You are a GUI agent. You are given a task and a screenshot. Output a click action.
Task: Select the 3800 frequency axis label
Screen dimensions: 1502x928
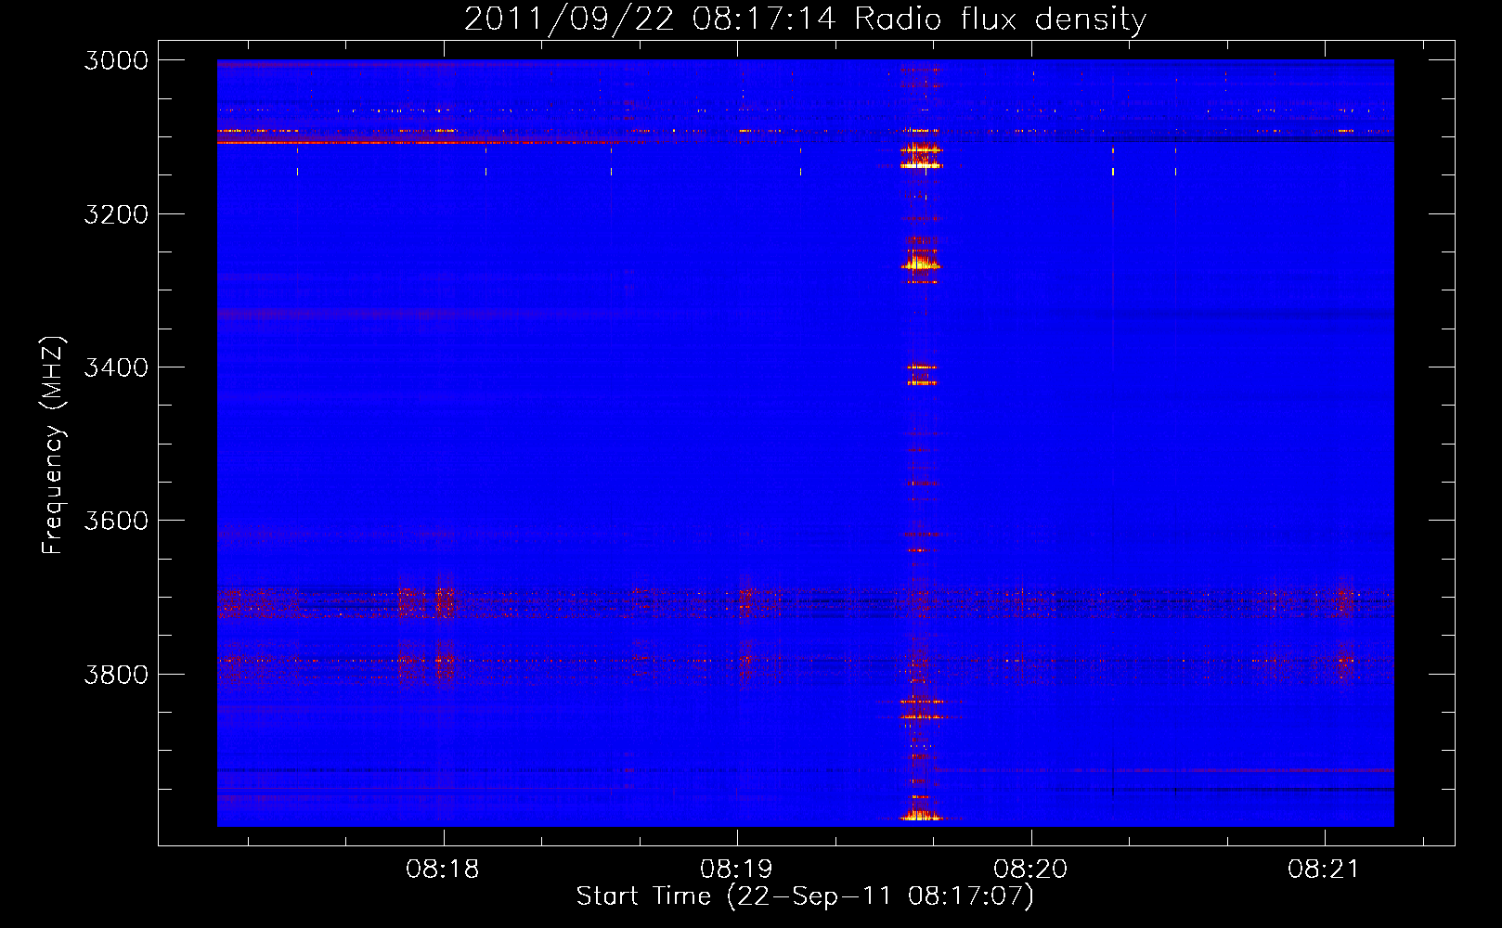pos(116,674)
